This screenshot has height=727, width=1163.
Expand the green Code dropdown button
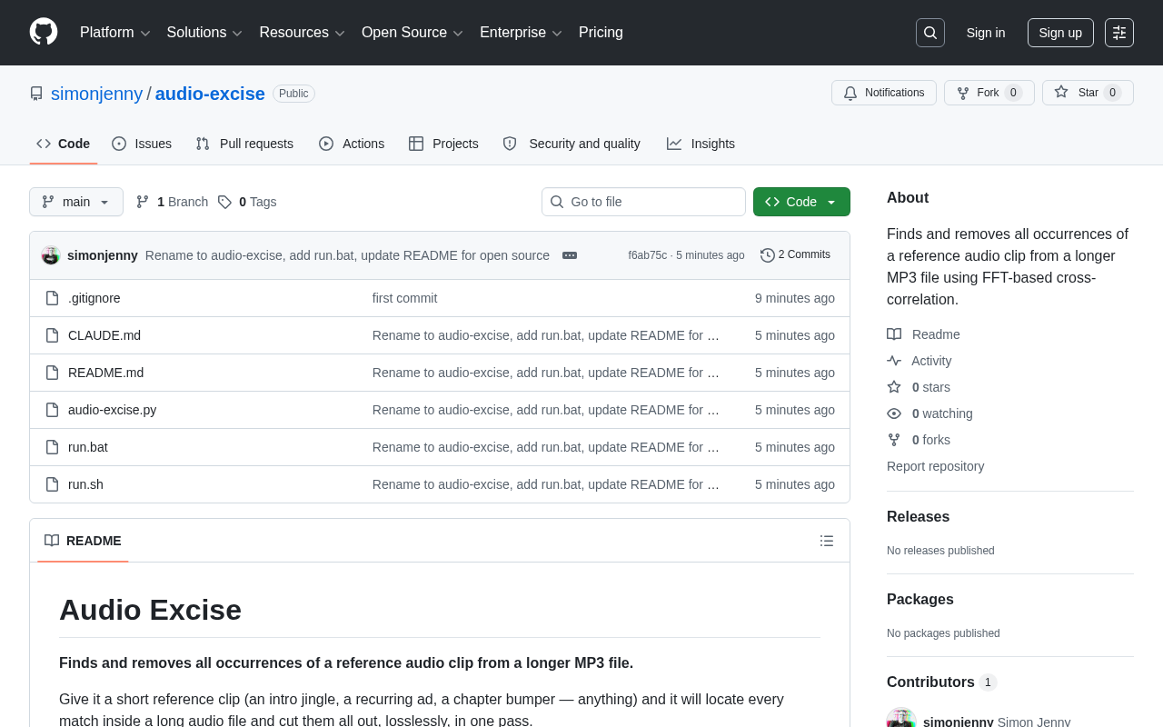pos(801,202)
